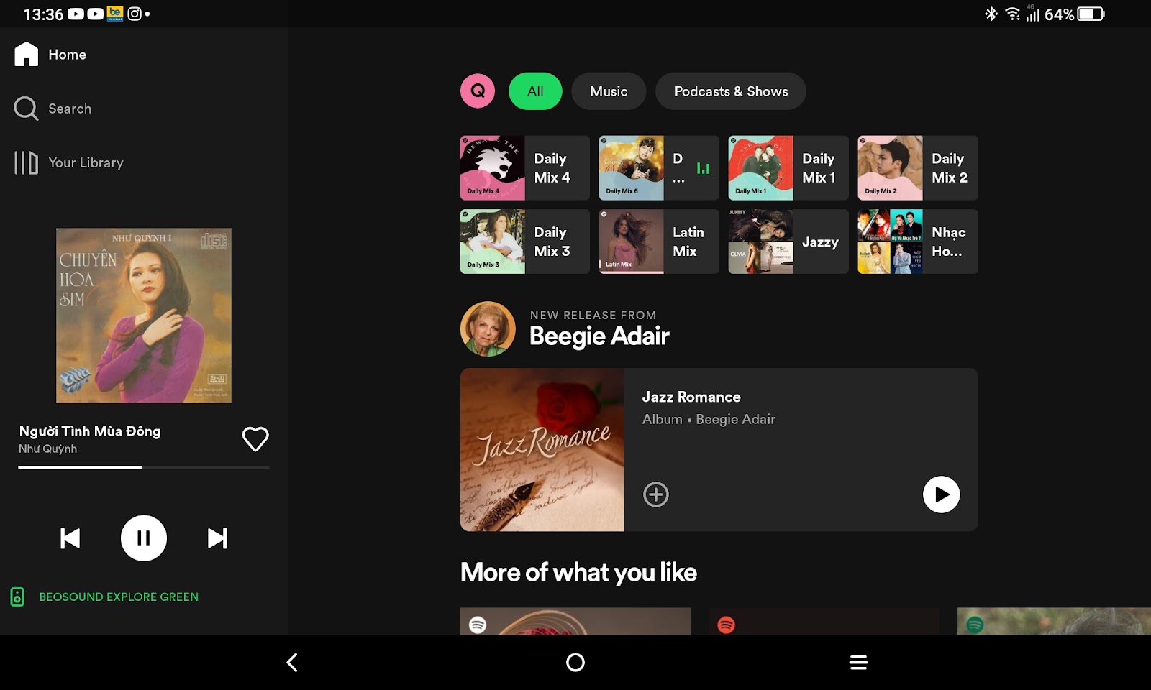Tap the now-playing equalizer icon
1151x690 pixels.
(x=703, y=168)
